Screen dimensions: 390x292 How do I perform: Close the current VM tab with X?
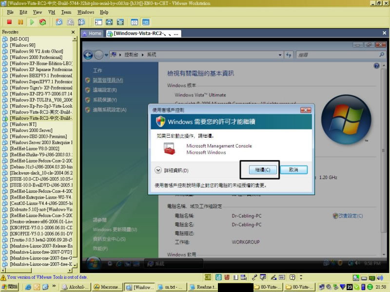(x=384, y=33)
